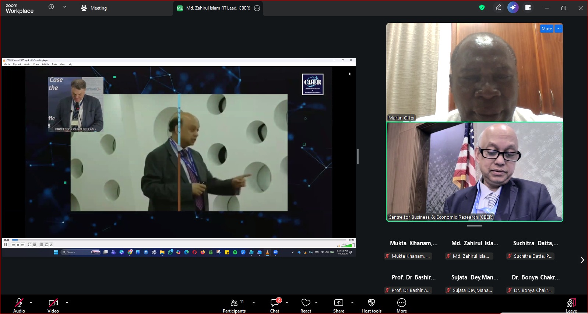
Task: Click the AI Companion sparkle icon
Action: point(513,8)
